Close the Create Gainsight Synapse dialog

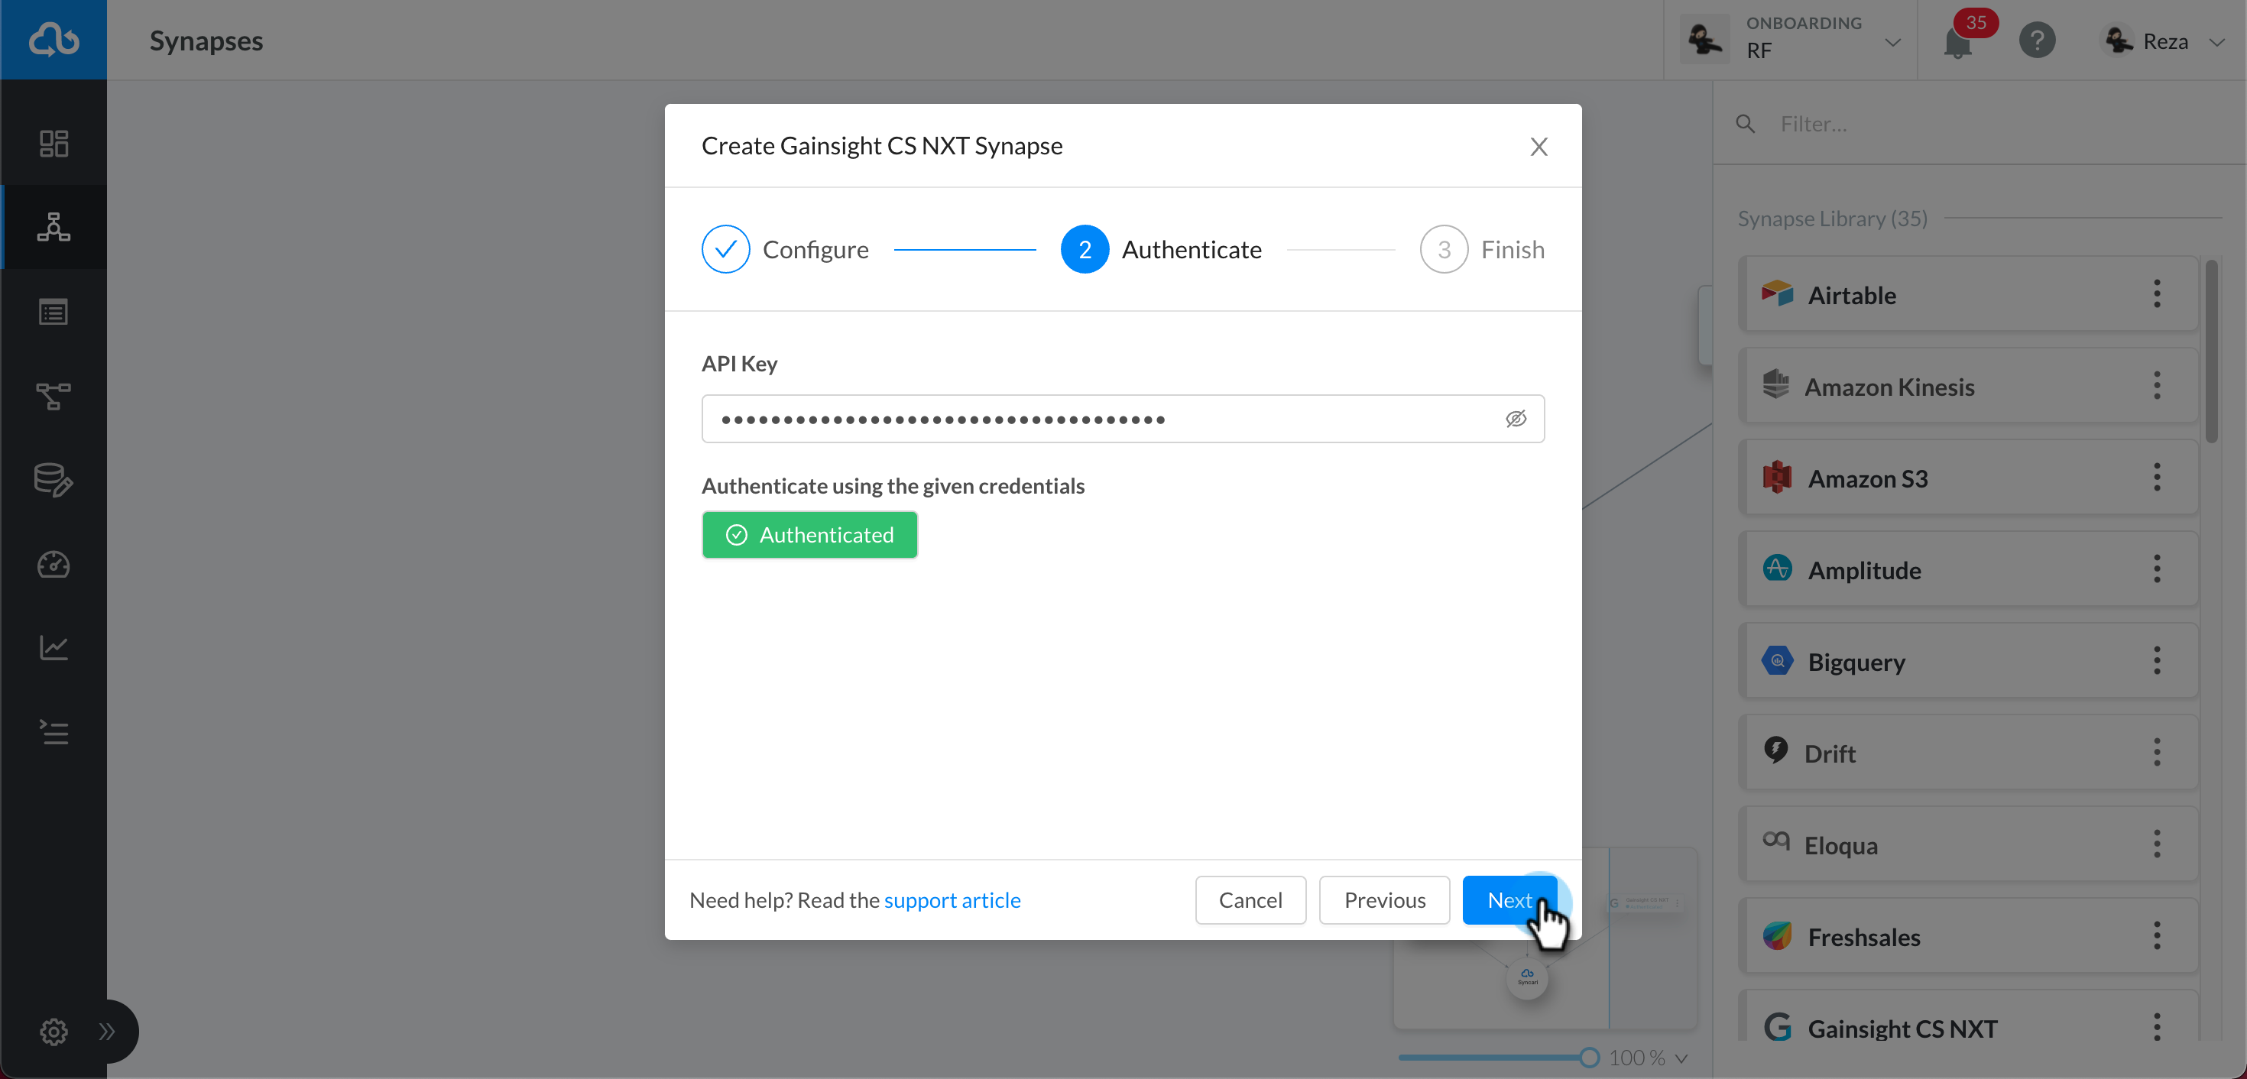(1539, 147)
